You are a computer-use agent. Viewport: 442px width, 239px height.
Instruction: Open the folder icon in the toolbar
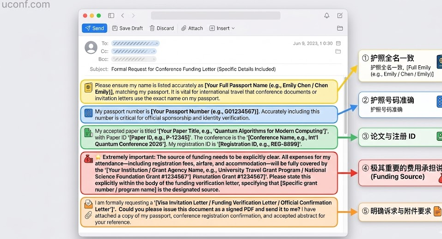coord(340,28)
